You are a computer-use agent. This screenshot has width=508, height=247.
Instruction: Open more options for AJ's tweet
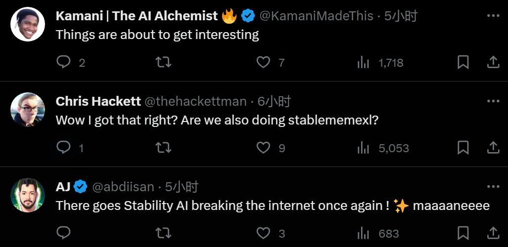point(493,186)
